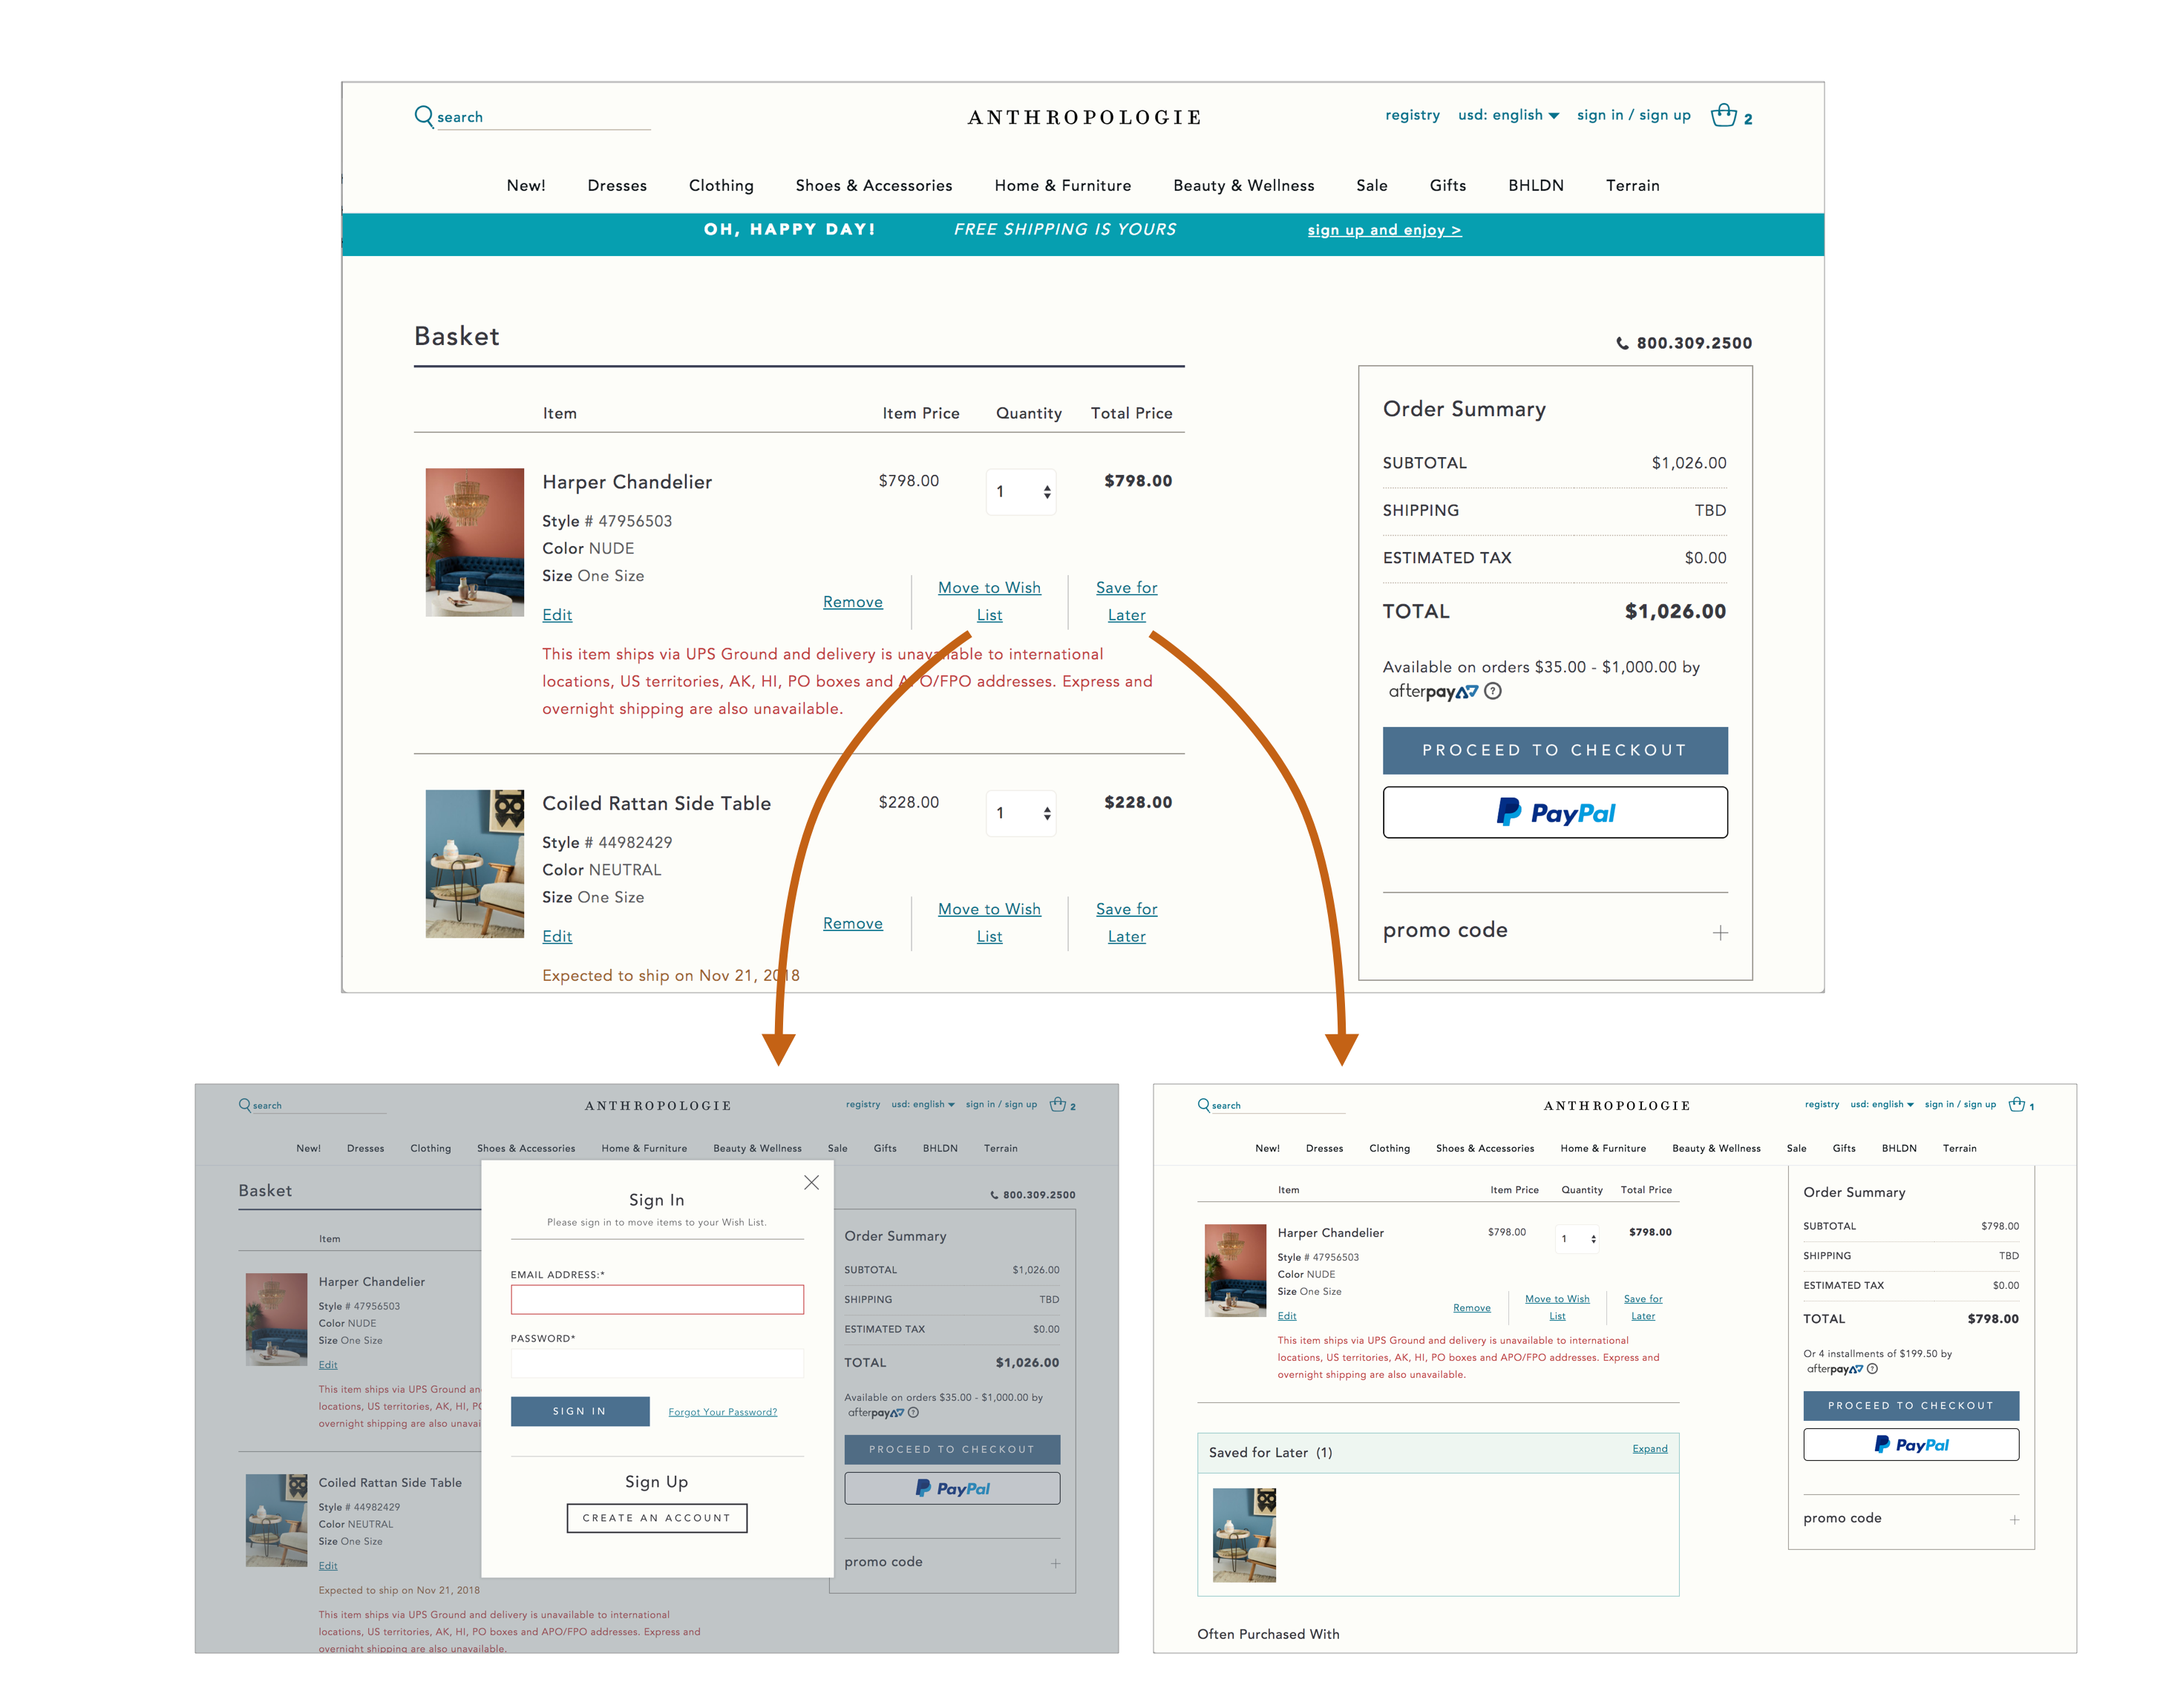Click the PayPal payment icon button
This screenshot has height=1708, width=2166.
pos(1556,815)
